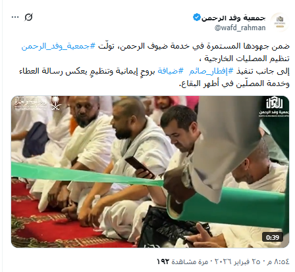Click the calligraphy logo at video's top-left corner
295x272 pixels.
[30, 103]
